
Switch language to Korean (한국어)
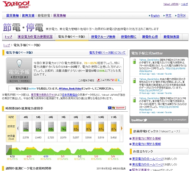pos(181,16)
